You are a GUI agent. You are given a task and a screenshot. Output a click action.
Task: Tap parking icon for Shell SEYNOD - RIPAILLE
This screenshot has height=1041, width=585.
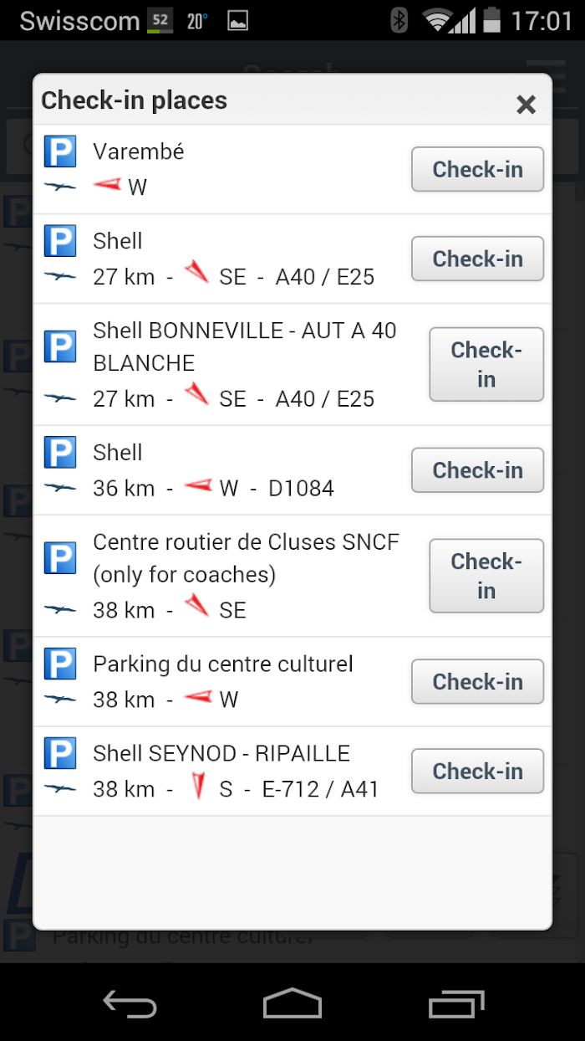tap(60, 754)
